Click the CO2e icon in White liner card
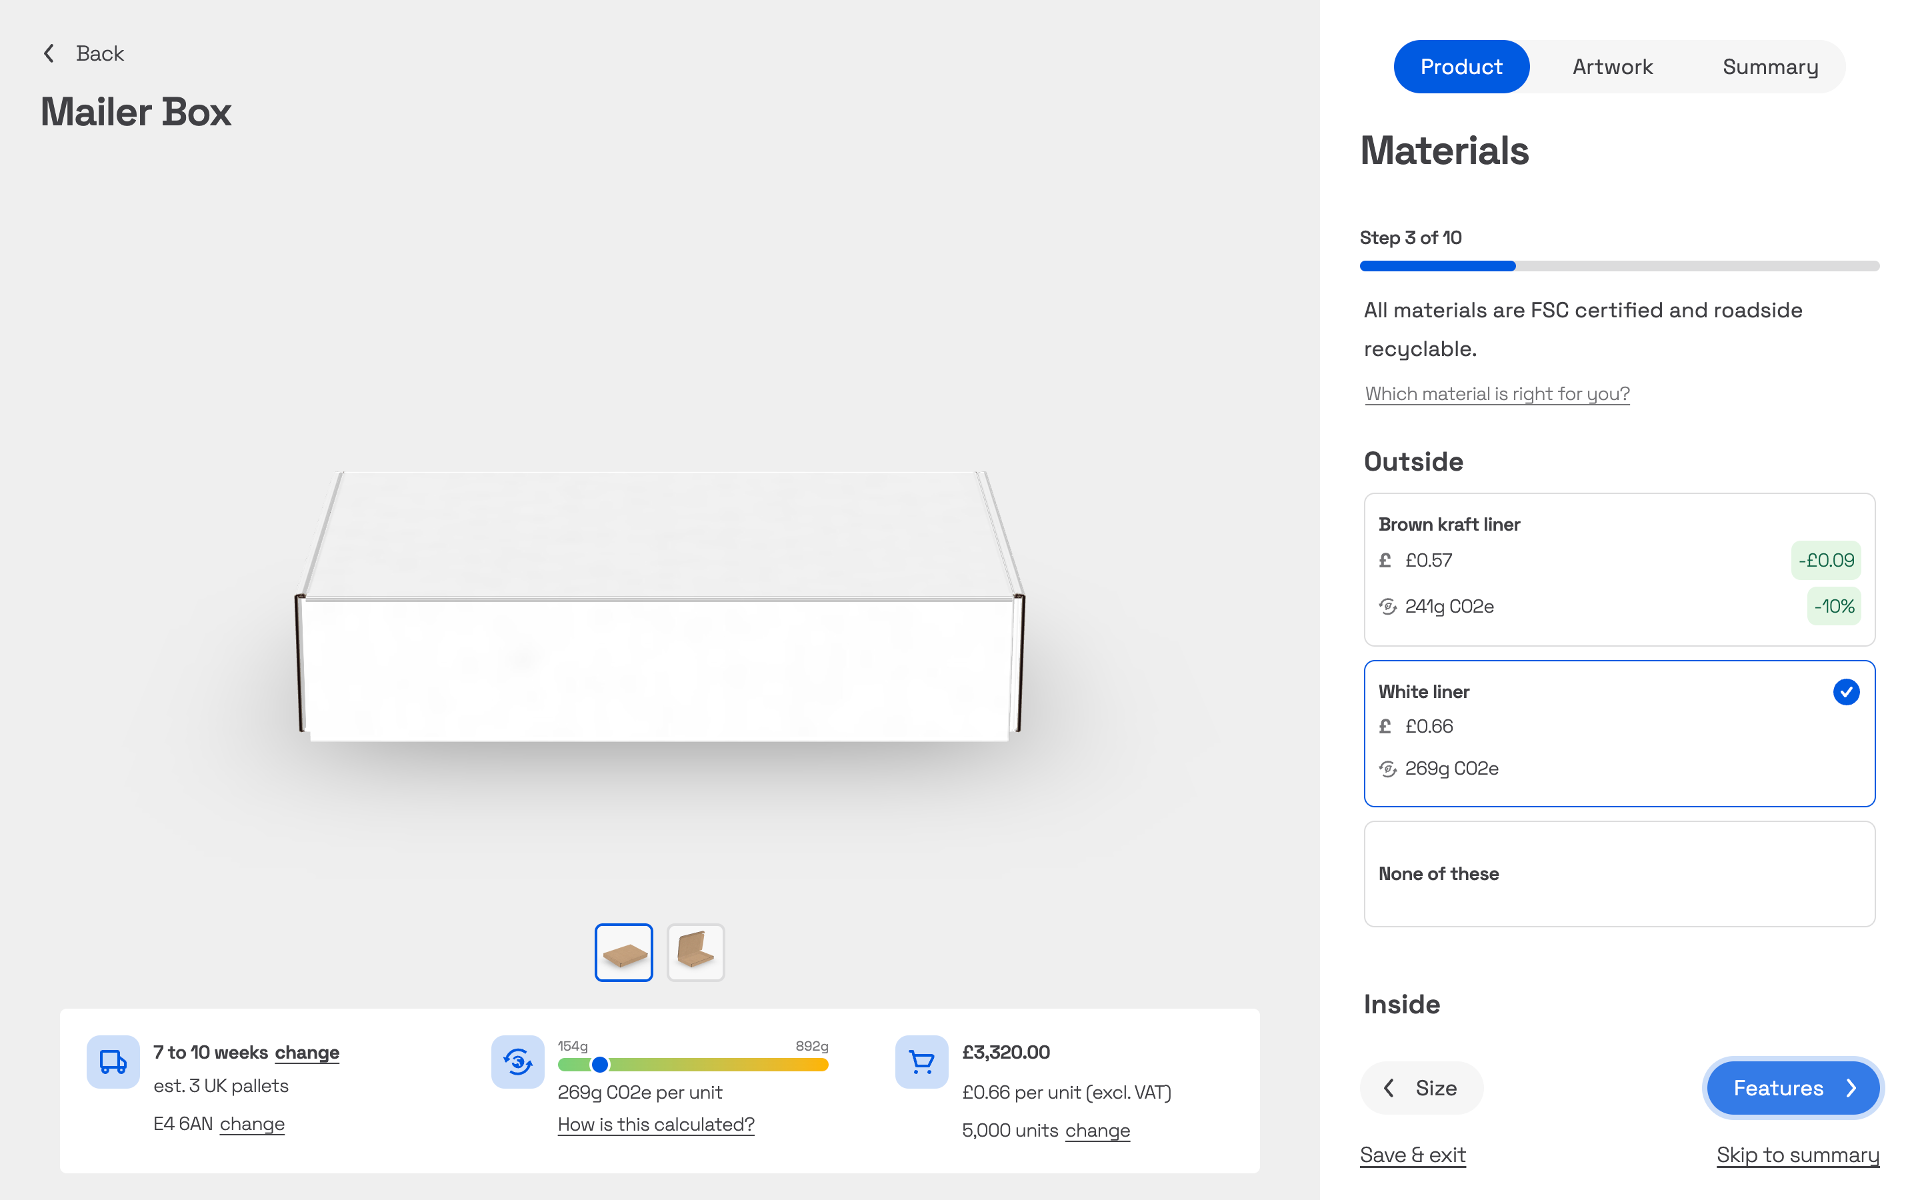Viewport: 1920px width, 1200px height. tap(1387, 768)
